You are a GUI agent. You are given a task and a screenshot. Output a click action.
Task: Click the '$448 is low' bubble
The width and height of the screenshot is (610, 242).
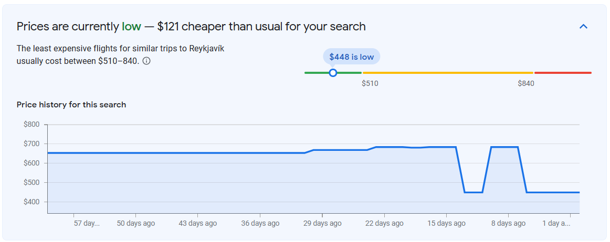tap(351, 57)
